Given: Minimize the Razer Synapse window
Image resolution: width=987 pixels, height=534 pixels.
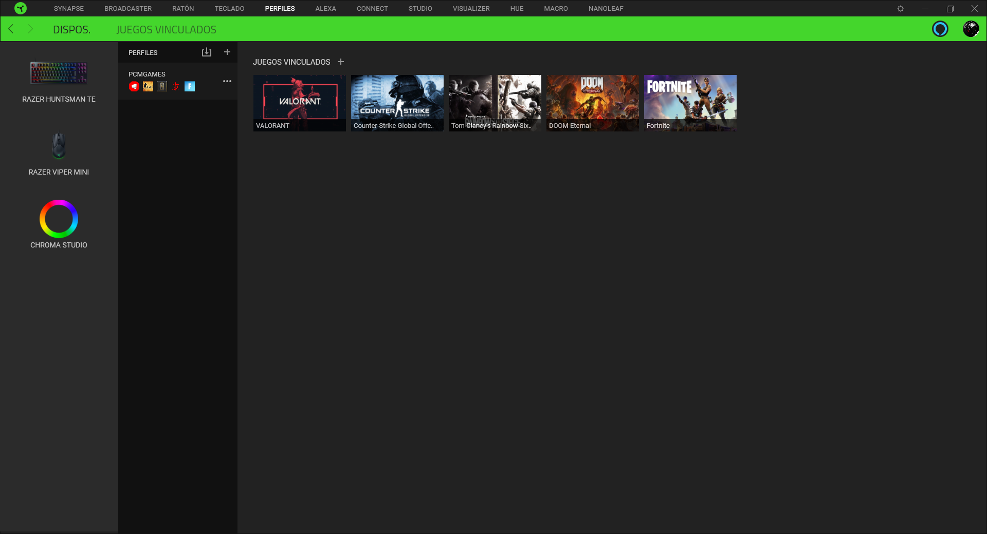Looking at the screenshot, I should (925, 9).
